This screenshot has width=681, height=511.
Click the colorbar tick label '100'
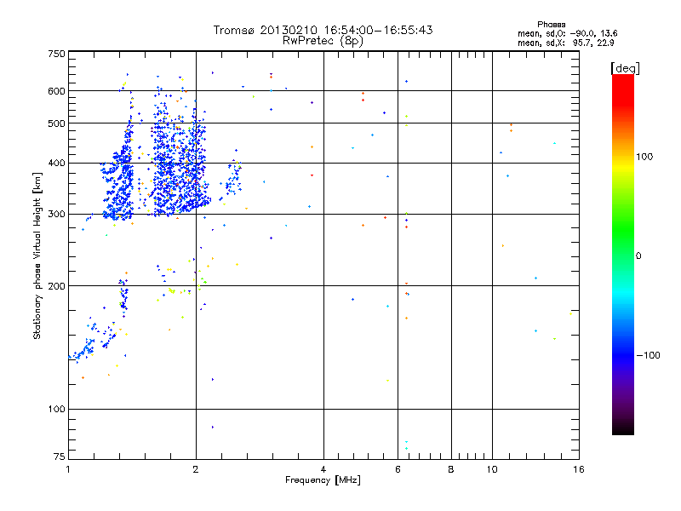click(x=644, y=157)
